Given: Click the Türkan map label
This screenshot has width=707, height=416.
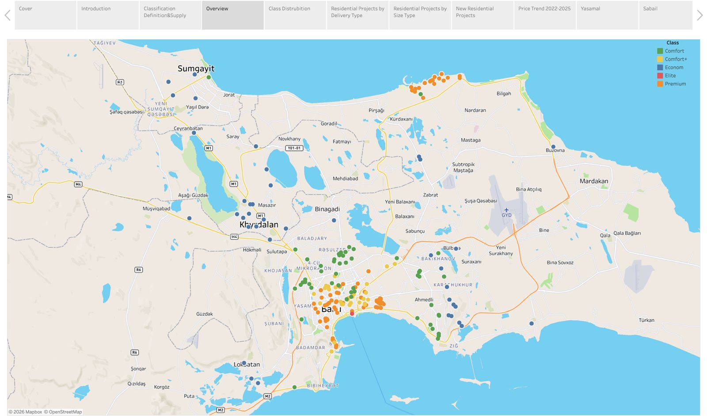Looking at the screenshot, I should tap(646, 320).
